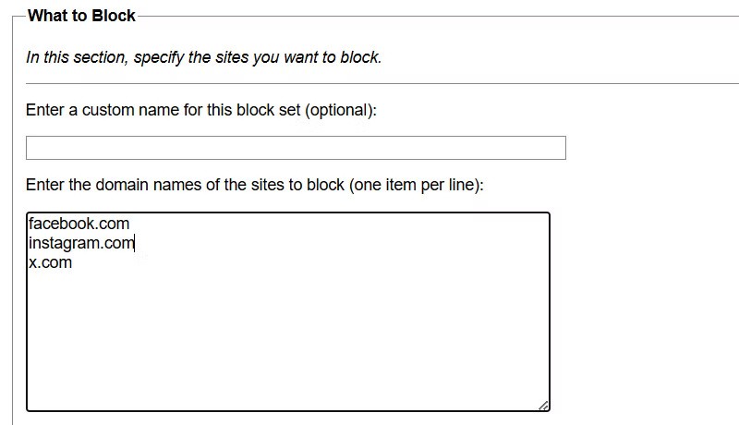739x425 pixels.
Task: Click the italic section instruction text
Action: 203,57
